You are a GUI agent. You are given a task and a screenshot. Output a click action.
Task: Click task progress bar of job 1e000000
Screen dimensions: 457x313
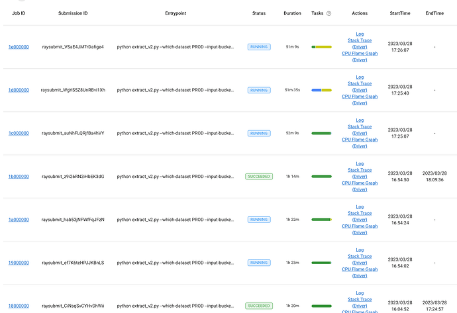point(321,47)
